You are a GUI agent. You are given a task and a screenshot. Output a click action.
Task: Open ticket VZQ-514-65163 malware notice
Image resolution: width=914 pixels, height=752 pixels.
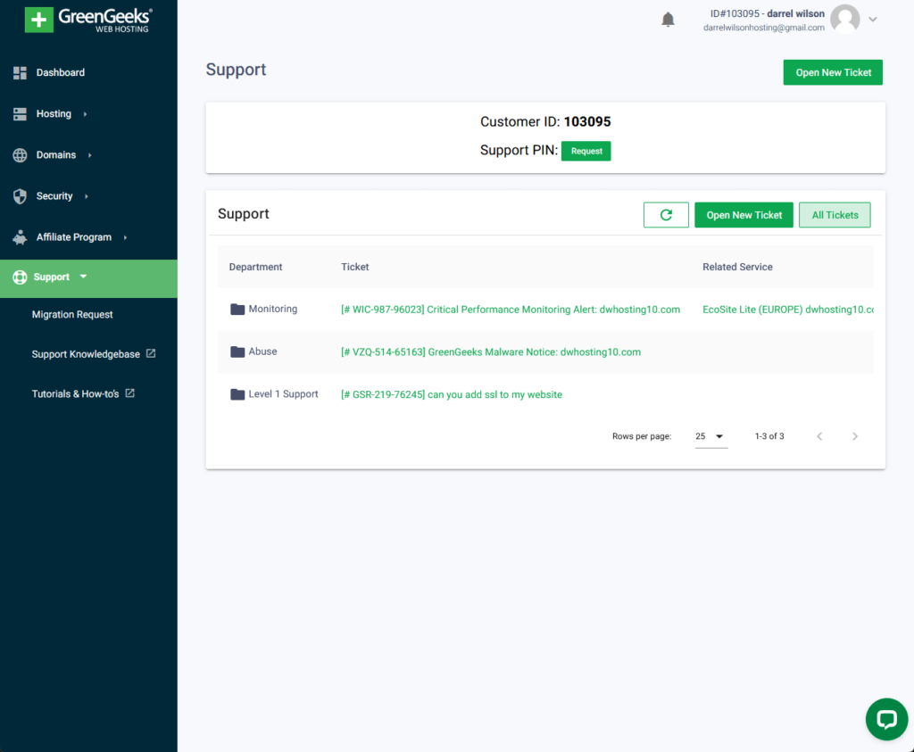point(491,351)
